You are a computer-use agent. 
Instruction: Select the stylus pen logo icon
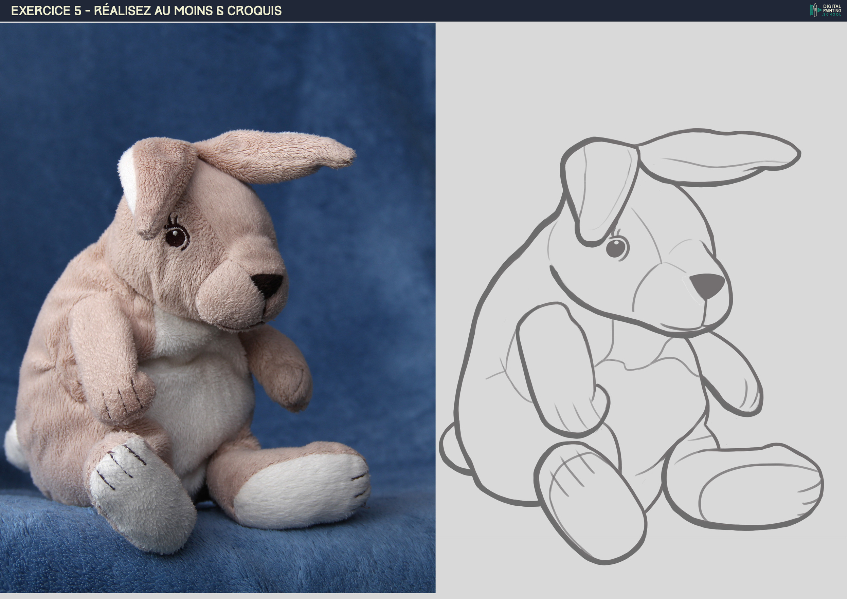pos(815,10)
